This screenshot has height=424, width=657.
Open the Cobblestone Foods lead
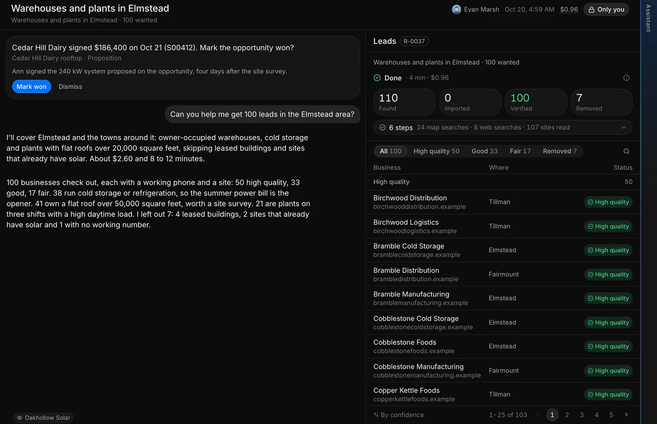[x=503, y=346]
